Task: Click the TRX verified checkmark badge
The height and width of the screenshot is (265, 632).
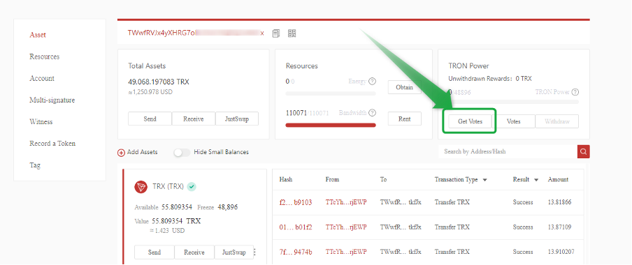Action: coord(192,187)
